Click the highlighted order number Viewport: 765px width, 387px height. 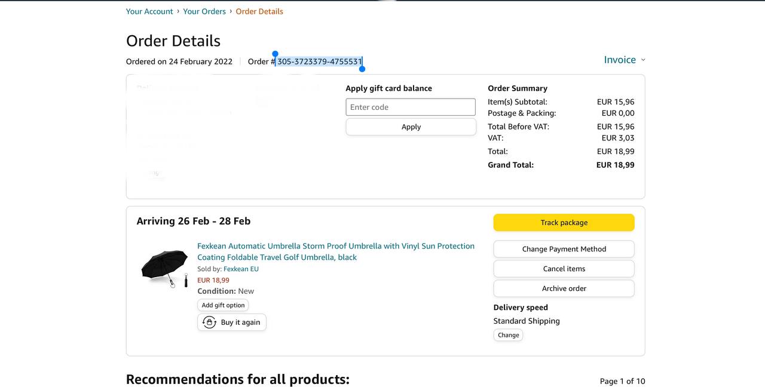pos(319,62)
